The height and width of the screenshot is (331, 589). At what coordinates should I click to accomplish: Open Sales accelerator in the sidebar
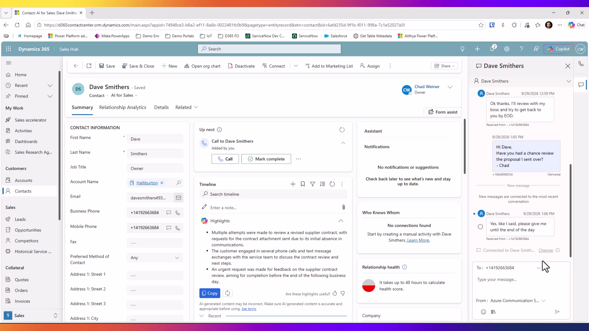tap(31, 120)
